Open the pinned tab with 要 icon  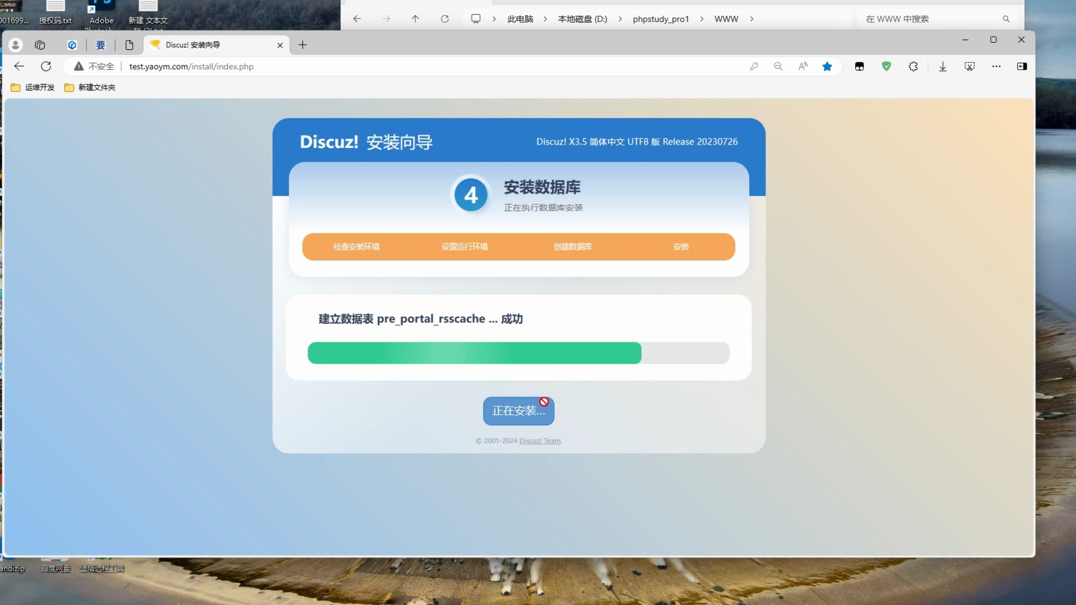pyautogui.click(x=100, y=45)
